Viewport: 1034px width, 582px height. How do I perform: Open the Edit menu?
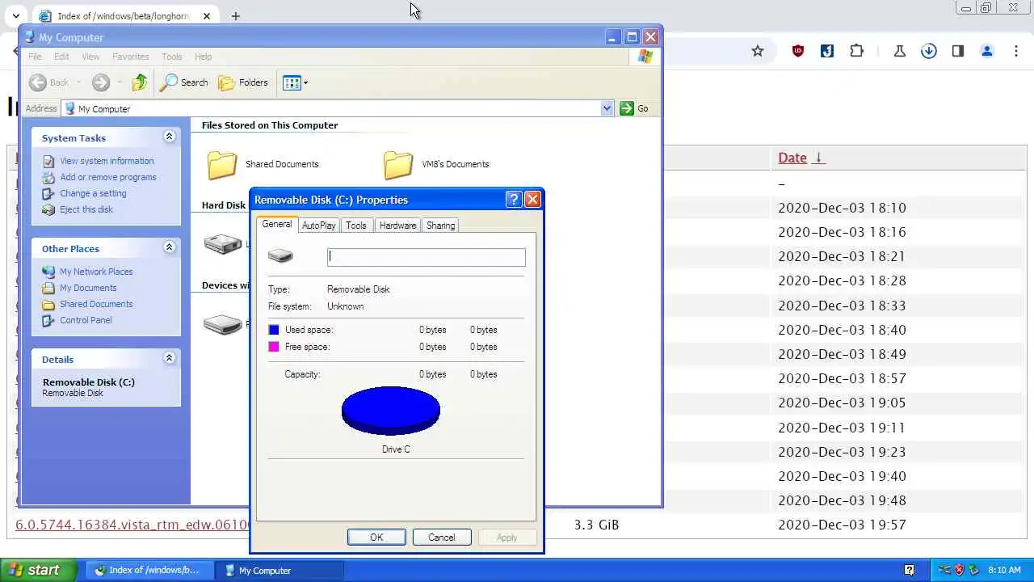point(61,57)
